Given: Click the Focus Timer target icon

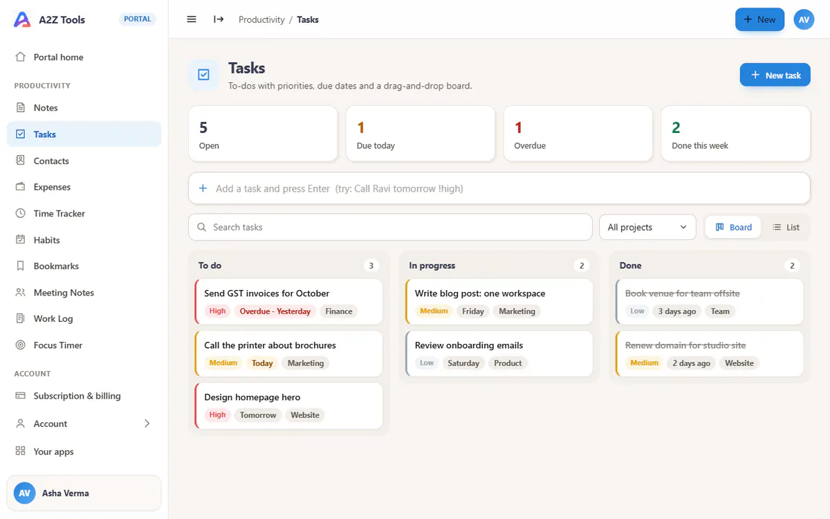Looking at the screenshot, I should point(21,345).
